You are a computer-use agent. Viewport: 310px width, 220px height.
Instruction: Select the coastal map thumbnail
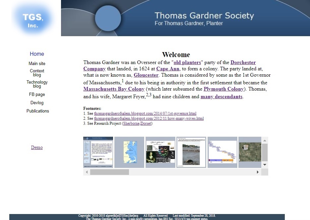(129, 152)
